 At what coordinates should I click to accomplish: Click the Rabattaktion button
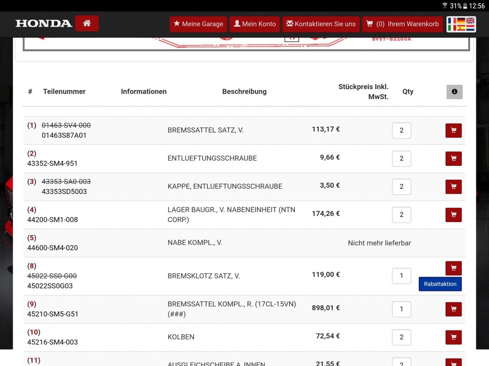(x=440, y=284)
